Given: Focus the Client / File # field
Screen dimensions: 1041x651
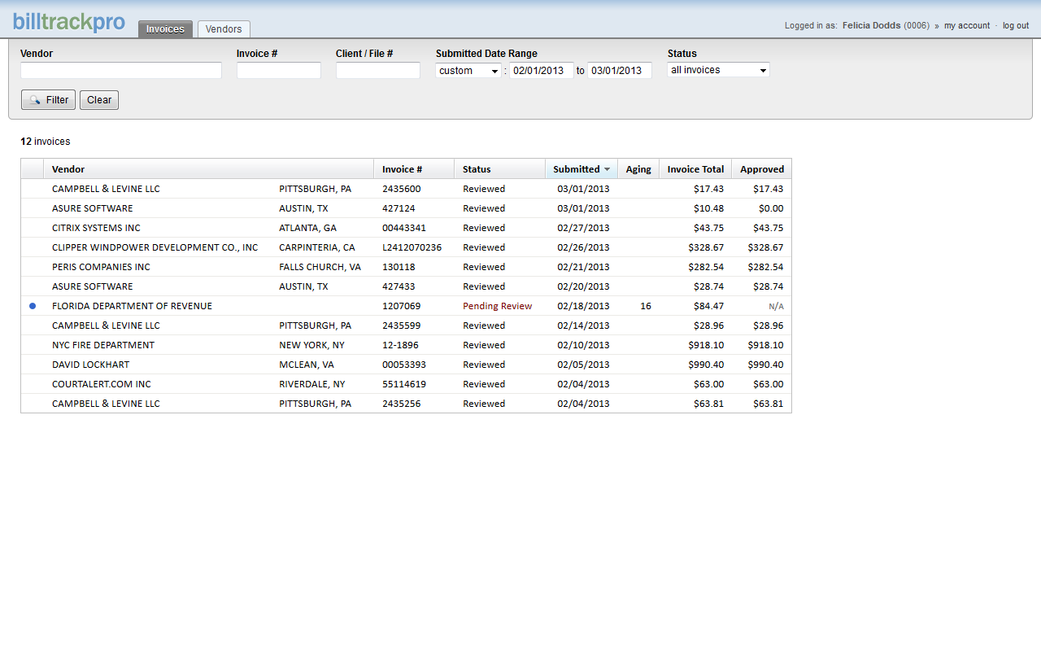Looking at the screenshot, I should [378, 71].
